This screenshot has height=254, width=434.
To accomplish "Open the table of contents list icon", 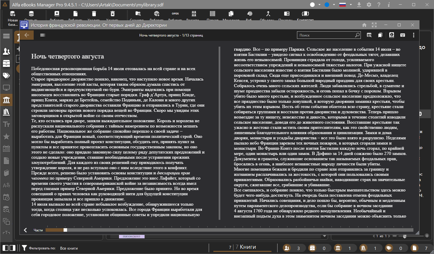I will click(43, 35).
